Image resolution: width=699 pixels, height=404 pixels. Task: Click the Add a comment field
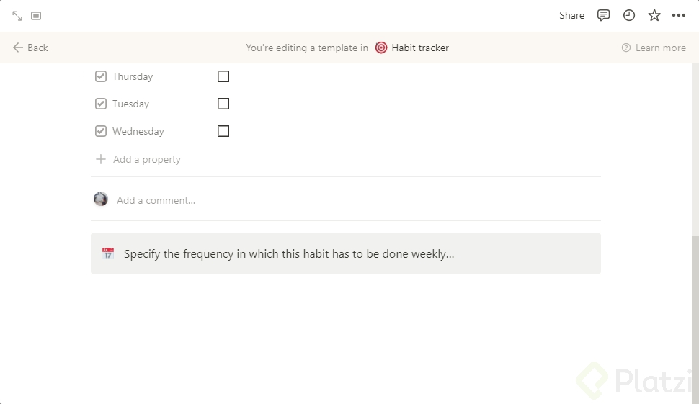pos(156,200)
